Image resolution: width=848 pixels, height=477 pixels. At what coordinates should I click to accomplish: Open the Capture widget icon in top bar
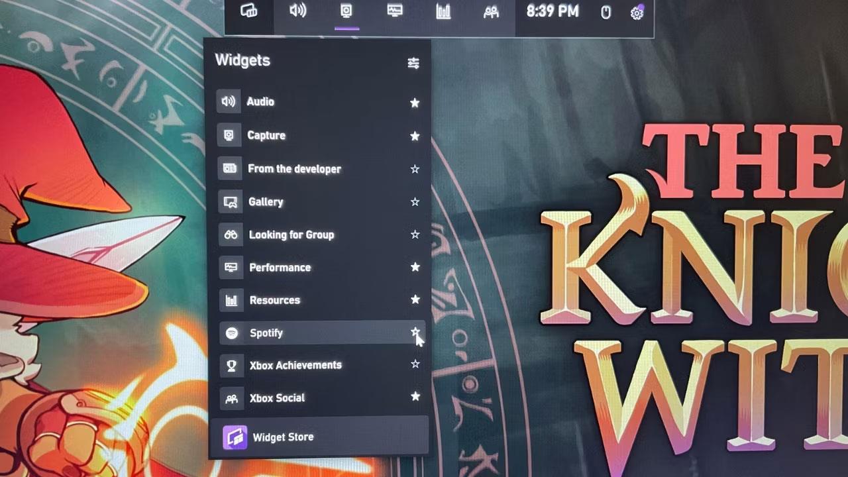click(x=346, y=11)
